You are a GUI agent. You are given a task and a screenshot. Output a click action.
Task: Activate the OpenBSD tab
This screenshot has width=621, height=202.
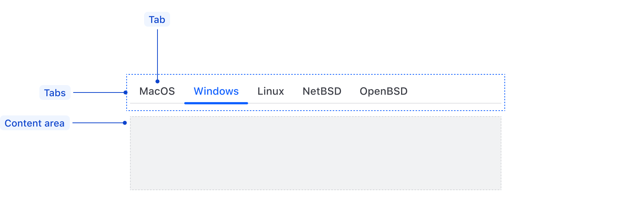(383, 91)
